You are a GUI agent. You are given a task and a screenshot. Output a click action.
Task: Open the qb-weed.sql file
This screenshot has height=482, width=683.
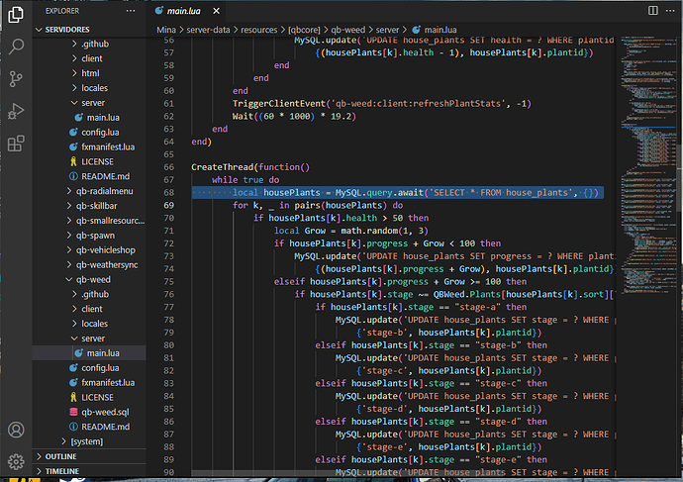(x=107, y=411)
